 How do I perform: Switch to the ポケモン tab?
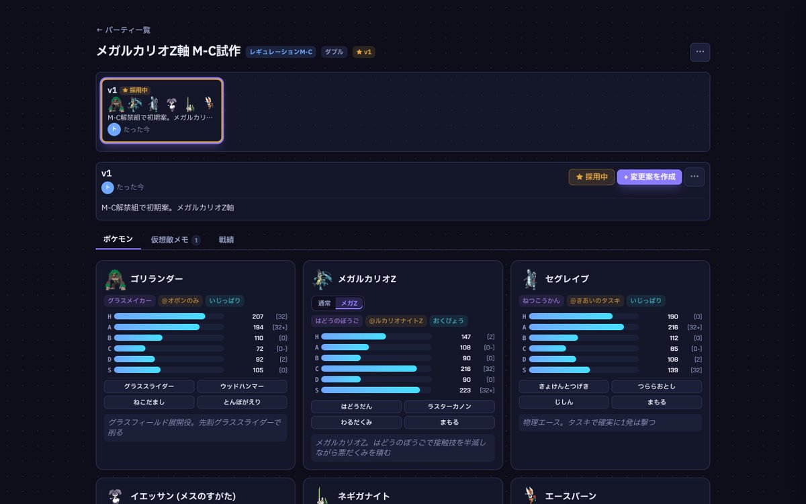pyautogui.click(x=118, y=239)
